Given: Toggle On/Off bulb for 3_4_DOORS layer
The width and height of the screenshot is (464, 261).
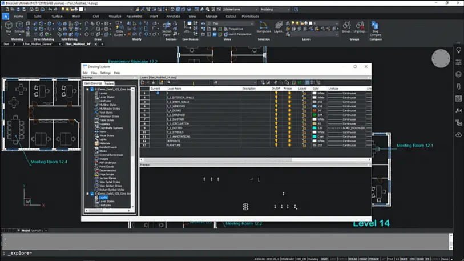Looking at the screenshot, I should point(276,110).
